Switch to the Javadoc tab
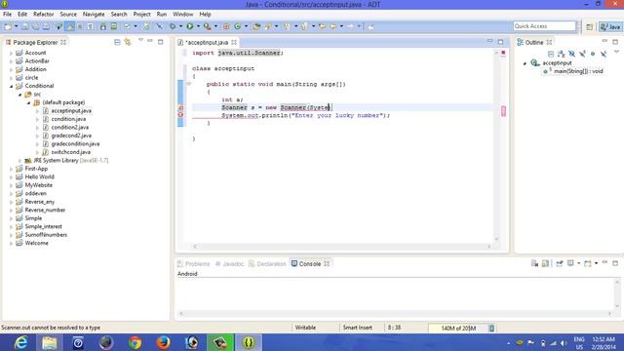Image resolution: width=624 pixels, height=351 pixels. click(x=229, y=264)
